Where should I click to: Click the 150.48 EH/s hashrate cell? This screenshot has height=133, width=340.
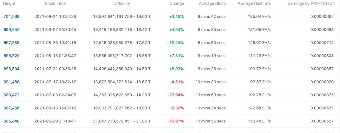pos(259,121)
